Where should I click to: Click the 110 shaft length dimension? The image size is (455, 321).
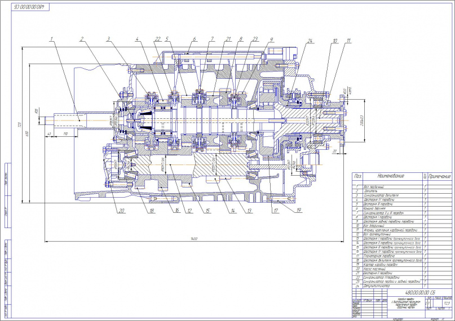click(66, 133)
